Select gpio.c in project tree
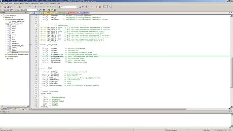The width and height of the screenshot is (233, 131). pyautogui.click(x=13, y=28)
